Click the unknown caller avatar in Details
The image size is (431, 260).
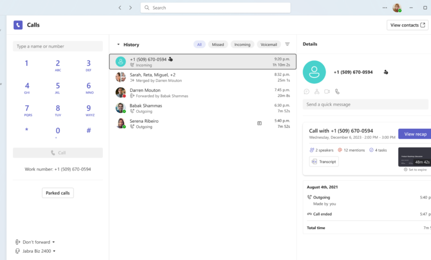(x=314, y=72)
